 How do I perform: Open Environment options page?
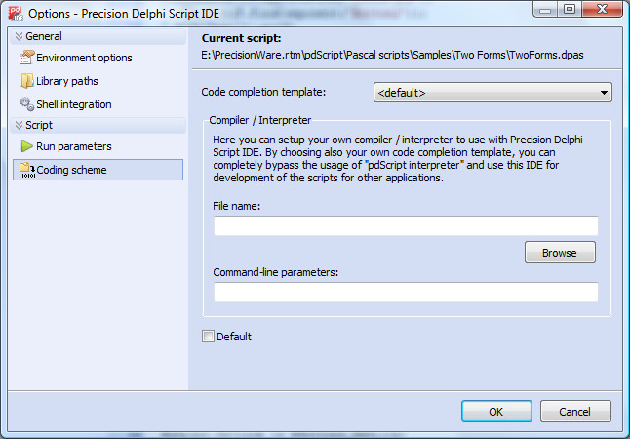click(84, 58)
